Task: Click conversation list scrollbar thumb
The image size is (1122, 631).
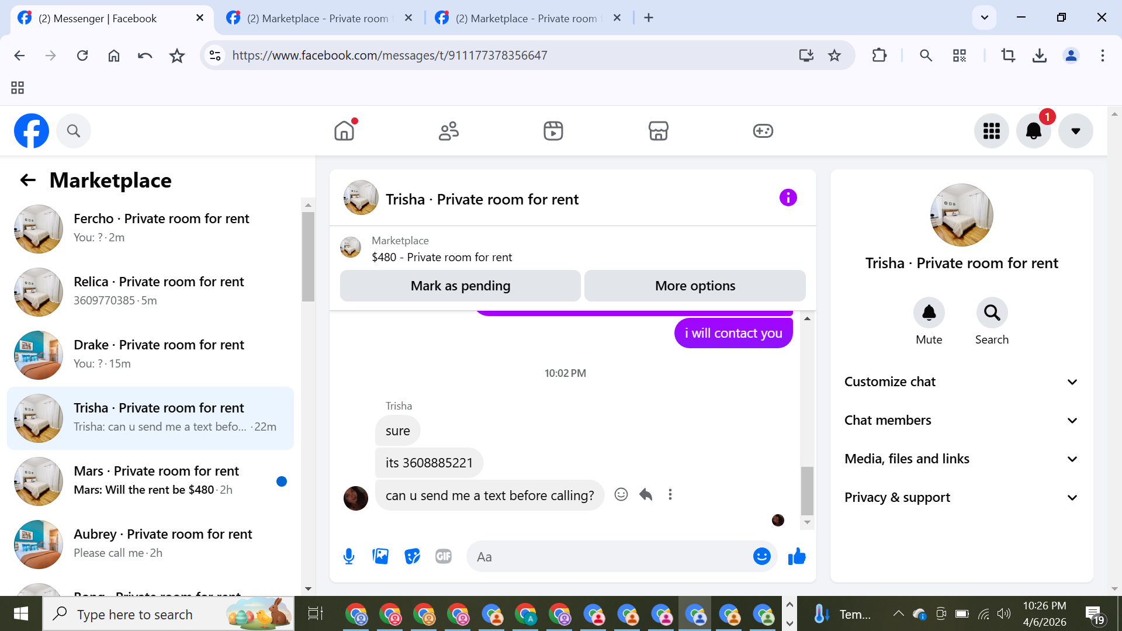Action: click(x=308, y=256)
